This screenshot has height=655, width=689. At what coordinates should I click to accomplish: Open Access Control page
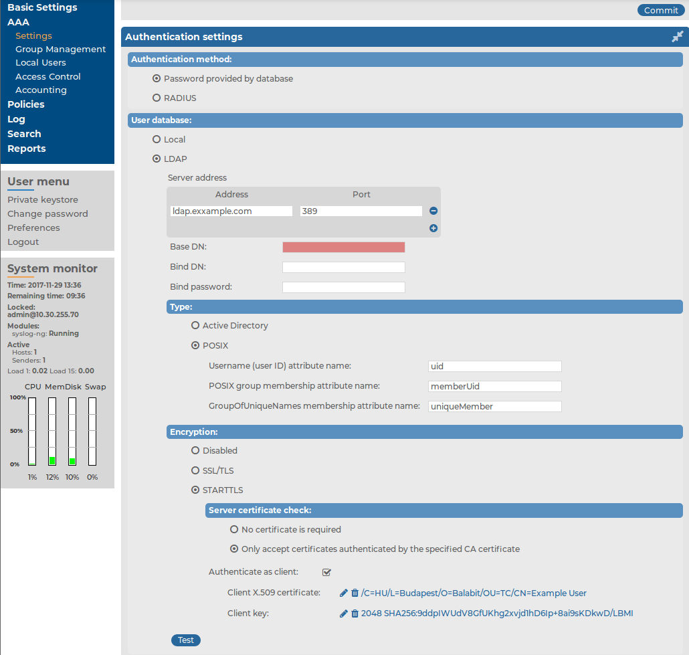(48, 76)
